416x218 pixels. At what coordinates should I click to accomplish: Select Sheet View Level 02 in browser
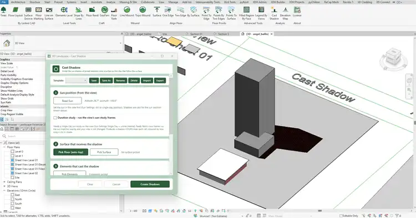click(26, 173)
